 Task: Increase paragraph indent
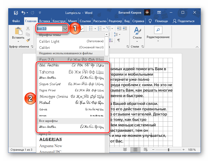click(x=124, y=28)
